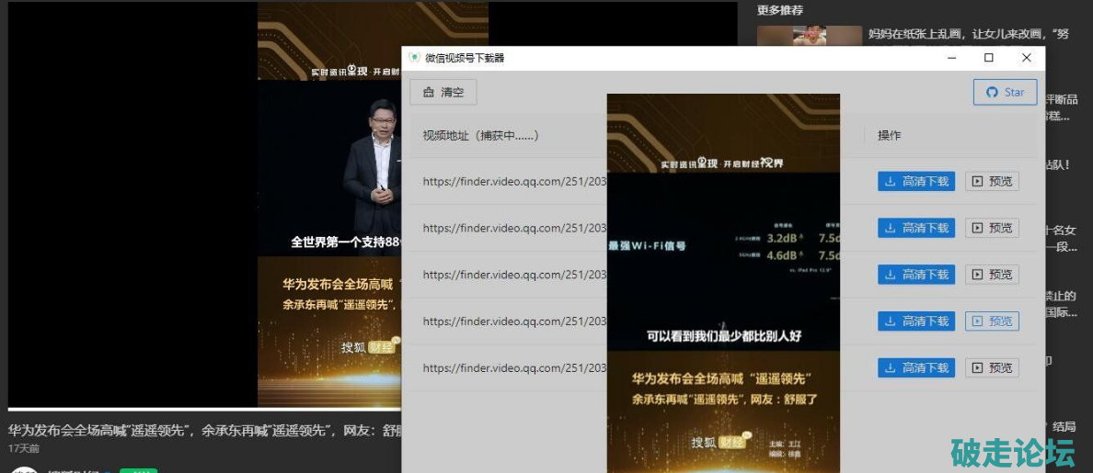Open the GitHub Star button
The height and width of the screenshot is (473, 1093).
point(1005,92)
